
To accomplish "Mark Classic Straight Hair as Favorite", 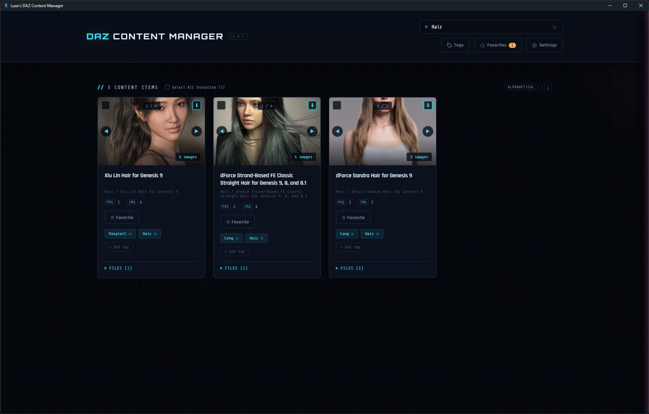I will click(237, 222).
